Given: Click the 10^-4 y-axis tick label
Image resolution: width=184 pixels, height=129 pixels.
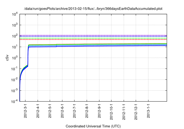Looking at the screenshot, I should (14, 101).
